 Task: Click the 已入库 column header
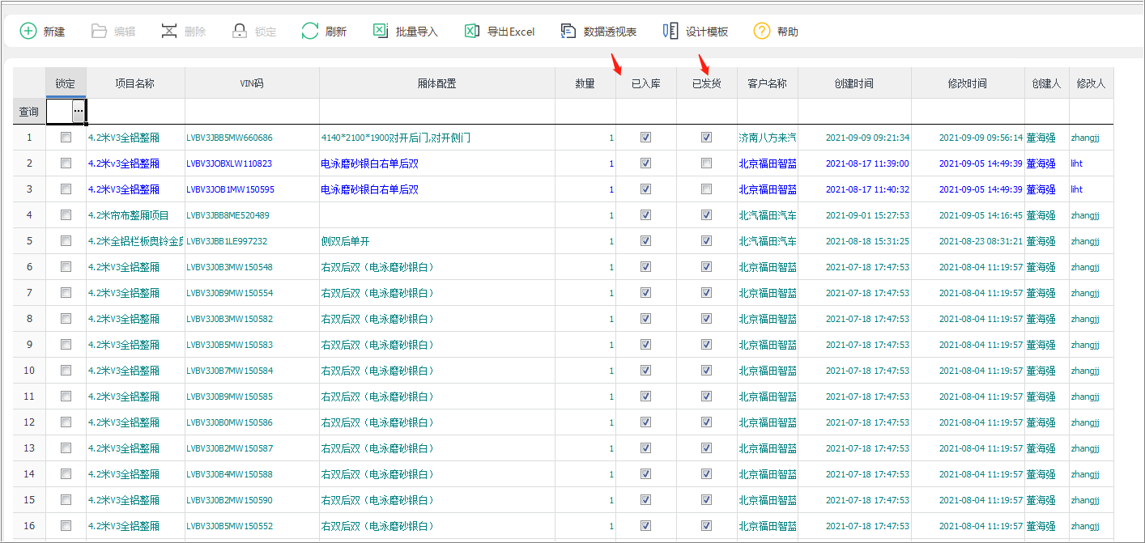[x=646, y=83]
